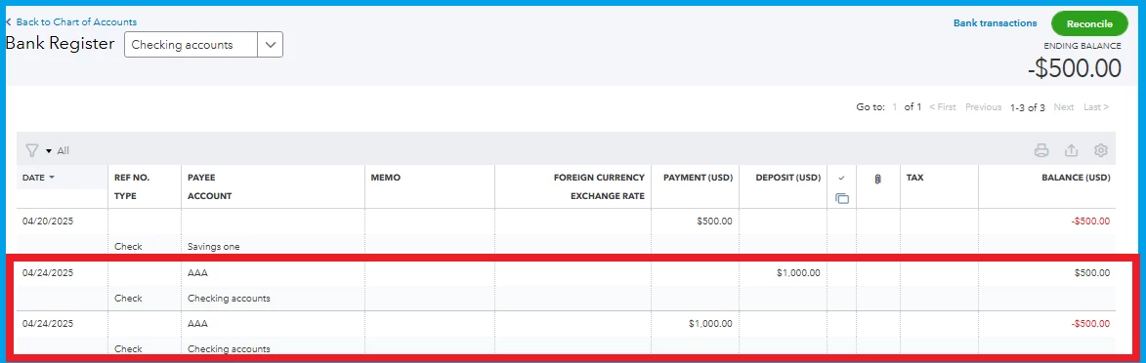Click the copy icon below the checkmark
The image size is (1146, 363).
[x=842, y=198]
